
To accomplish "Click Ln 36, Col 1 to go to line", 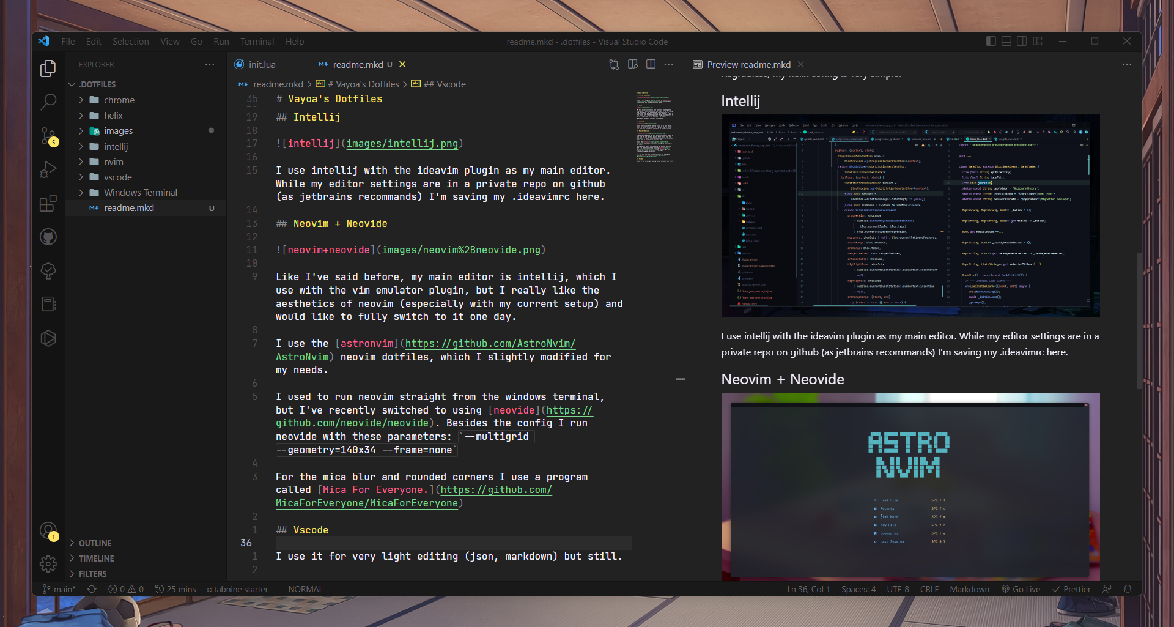I will tap(808, 589).
